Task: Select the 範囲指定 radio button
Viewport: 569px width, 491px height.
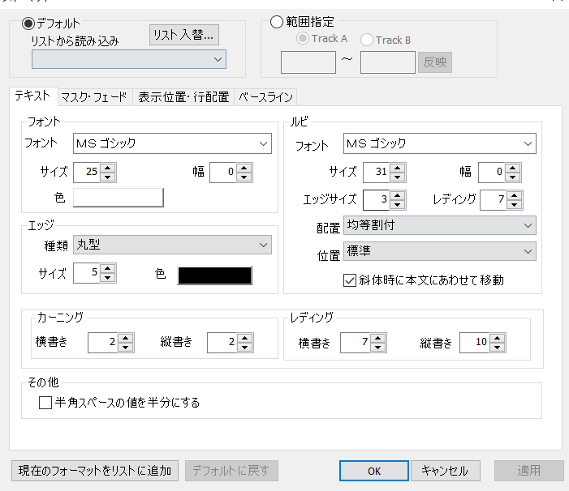Action: pos(276,22)
